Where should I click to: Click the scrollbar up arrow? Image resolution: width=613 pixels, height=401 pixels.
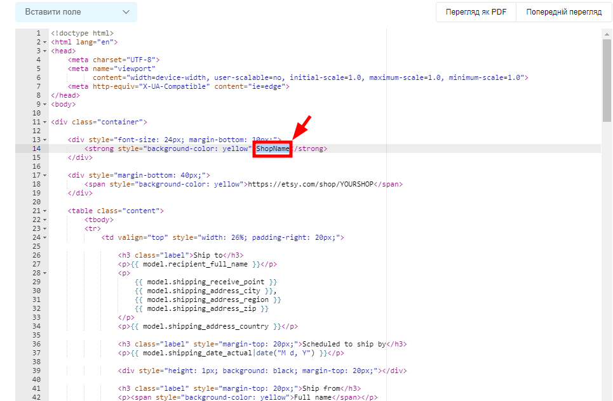click(607, 34)
